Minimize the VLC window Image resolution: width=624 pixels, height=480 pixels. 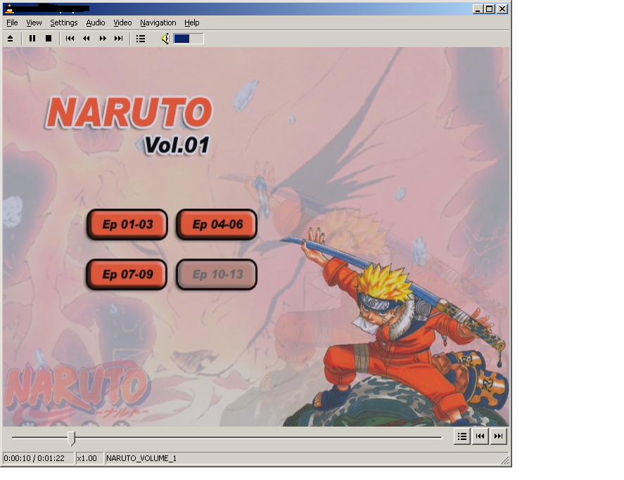tap(478, 8)
